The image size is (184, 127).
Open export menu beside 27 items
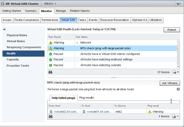pyautogui.click(x=175, y=72)
